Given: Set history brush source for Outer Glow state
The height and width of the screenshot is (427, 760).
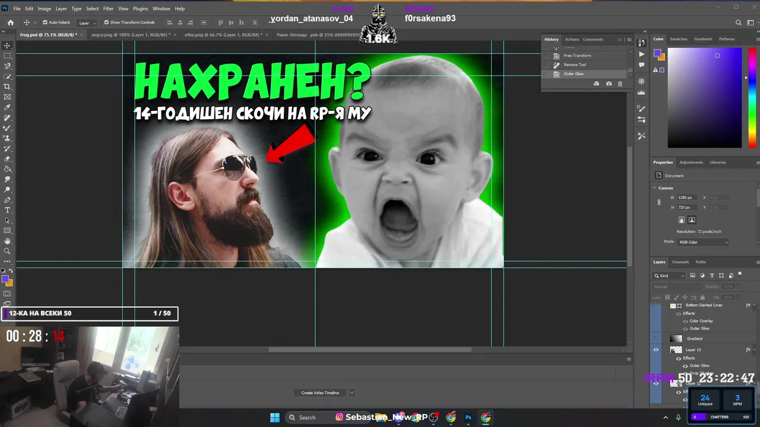Looking at the screenshot, I should pyautogui.click(x=546, y=74).
